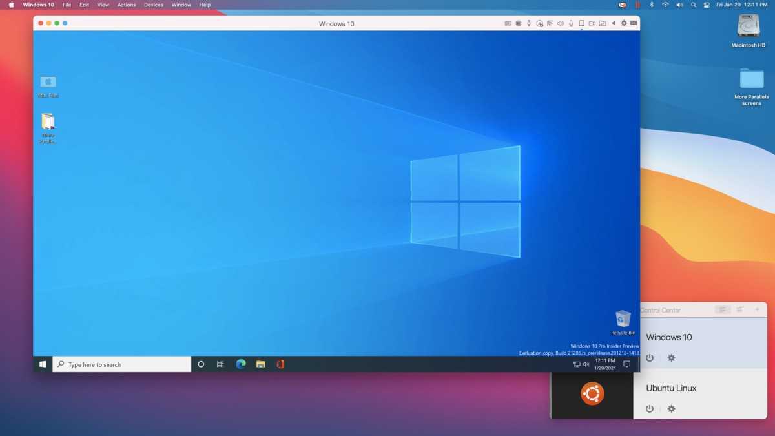The width and height of the screenshot is (775, 436).
Task: Add new virtual machine with plus button
Action: click(758, 310)
